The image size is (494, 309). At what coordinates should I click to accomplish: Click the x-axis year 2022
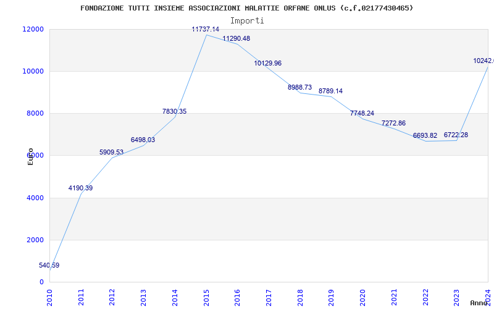click(x=425, y=298)
